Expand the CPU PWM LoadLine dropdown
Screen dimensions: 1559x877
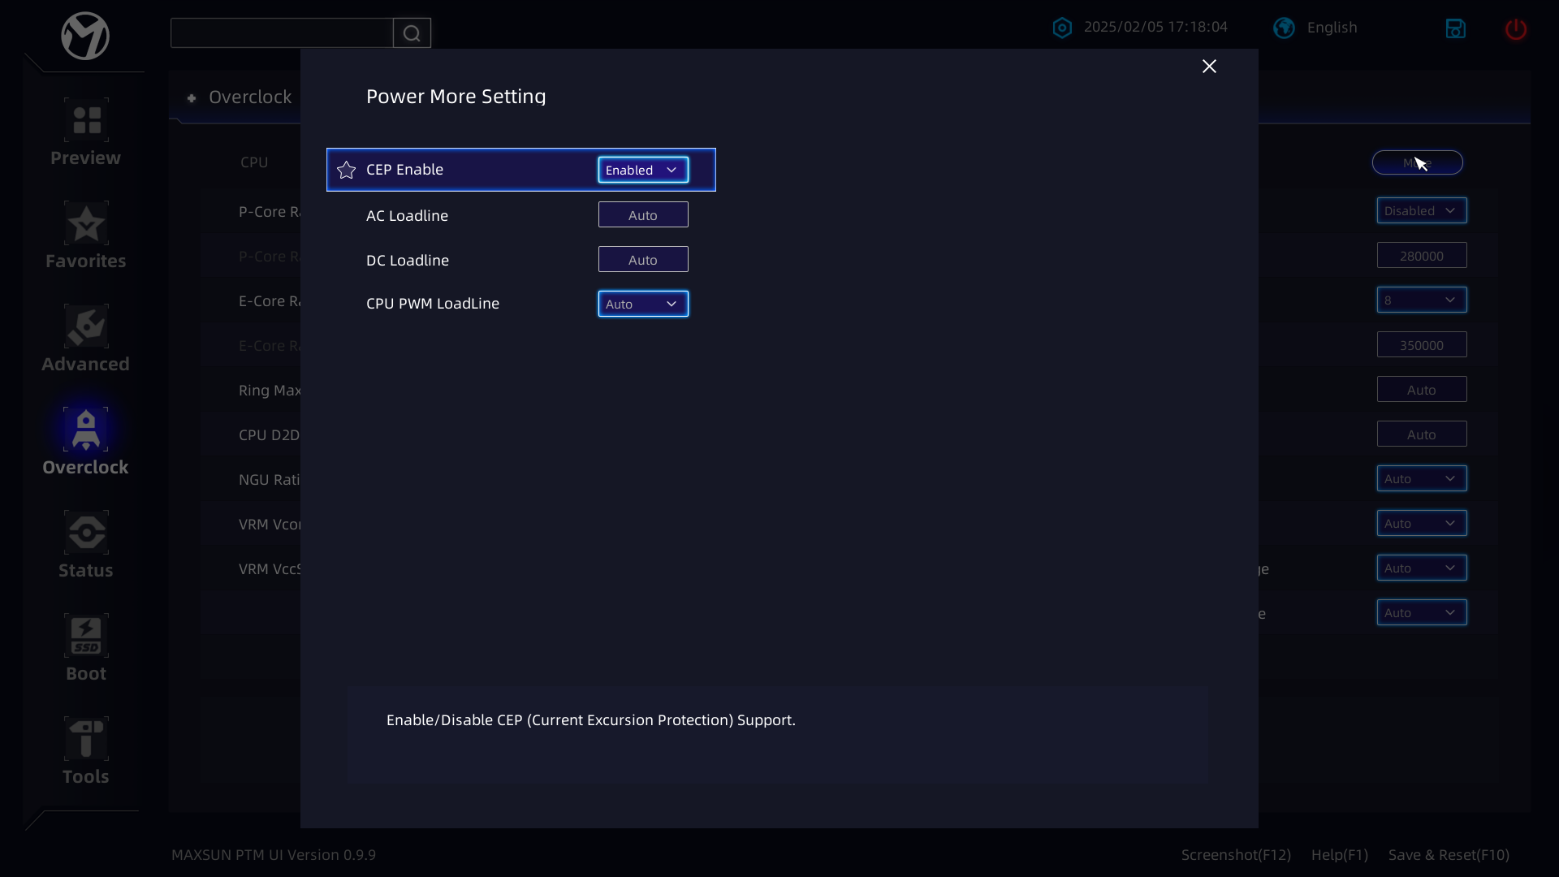[x=642, y=304]
